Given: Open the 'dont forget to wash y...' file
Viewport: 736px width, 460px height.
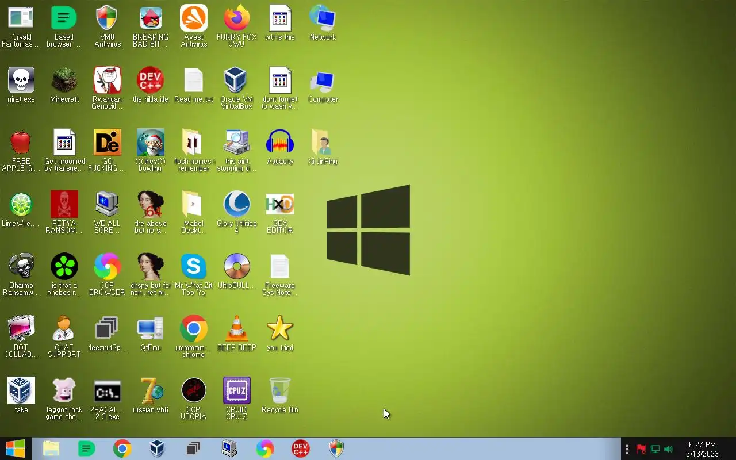Looking at the screenshot, I should coord(280,80).
